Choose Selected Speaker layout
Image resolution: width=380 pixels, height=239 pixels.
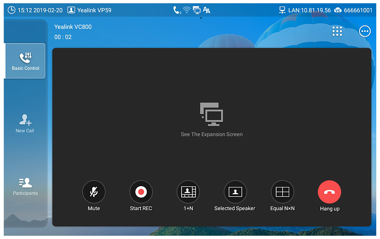pyautogui.click(x=235, y=192)
